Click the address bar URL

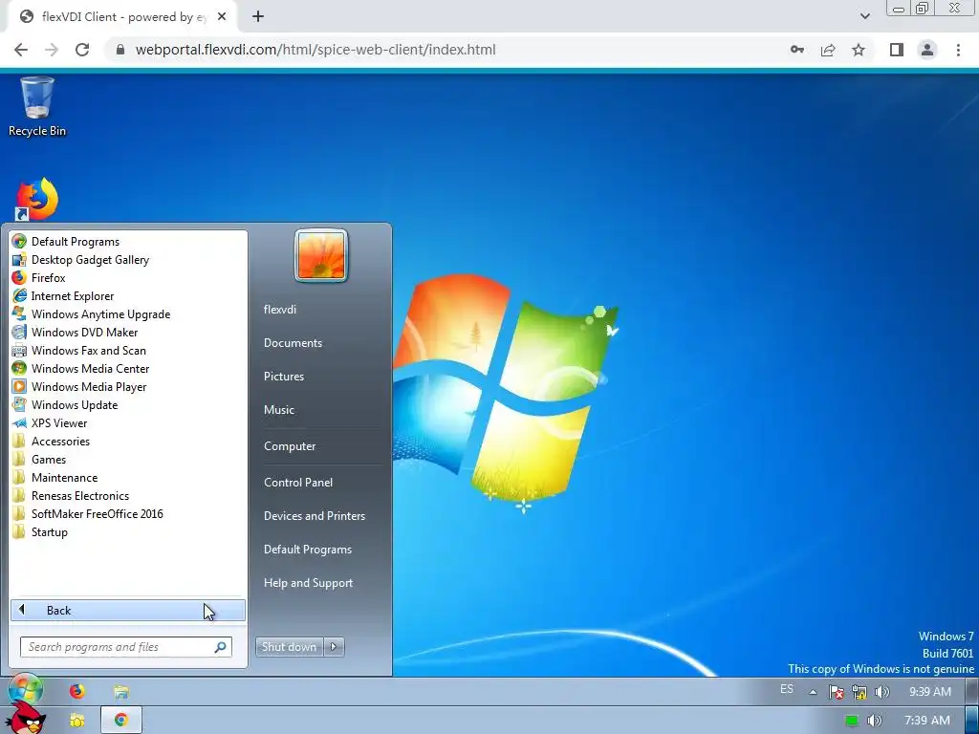315,50
